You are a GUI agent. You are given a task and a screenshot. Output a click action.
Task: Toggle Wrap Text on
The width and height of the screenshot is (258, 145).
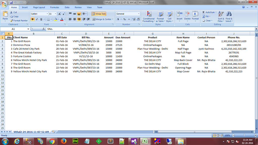click(99, 14)
